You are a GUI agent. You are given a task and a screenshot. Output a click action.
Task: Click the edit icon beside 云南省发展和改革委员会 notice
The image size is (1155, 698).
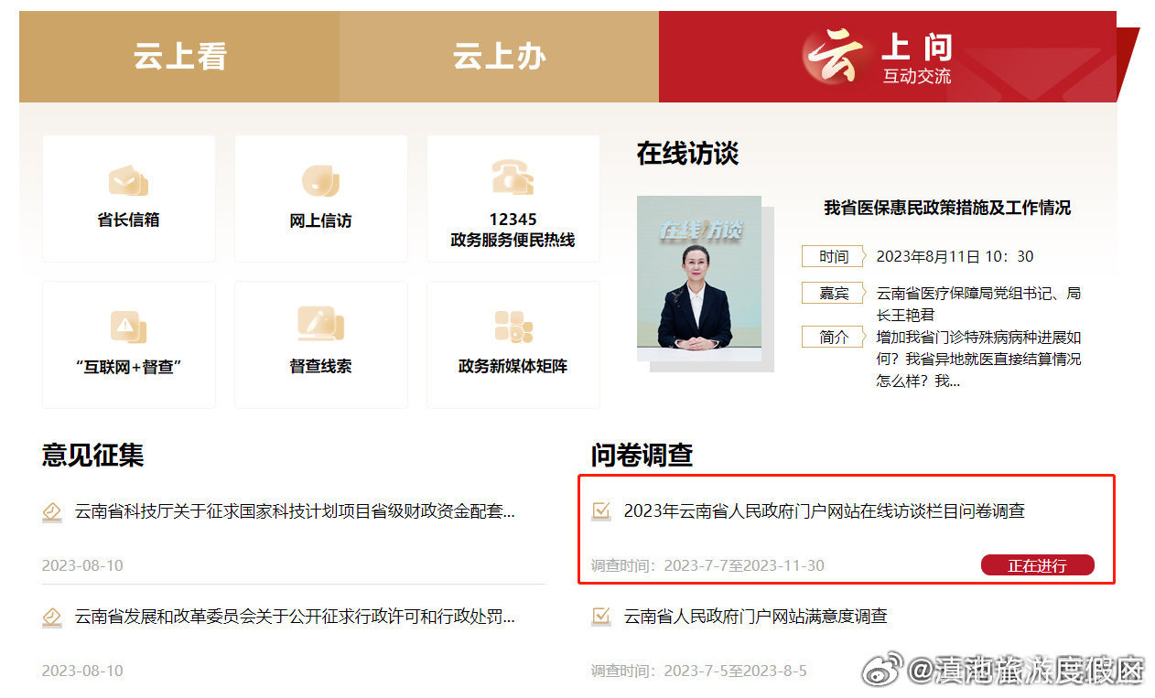tap(52, 617)
